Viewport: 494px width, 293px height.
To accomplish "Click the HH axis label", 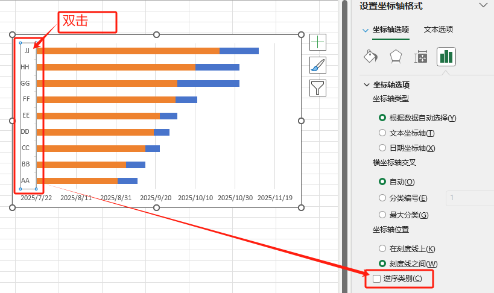I will (x=25, y=67).
